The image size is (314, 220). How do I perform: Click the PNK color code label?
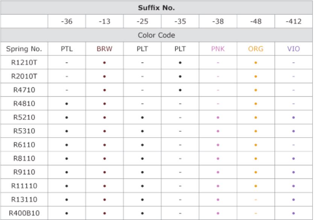tap(218, 49)
